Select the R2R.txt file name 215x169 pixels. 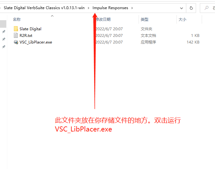coord(26,36)
